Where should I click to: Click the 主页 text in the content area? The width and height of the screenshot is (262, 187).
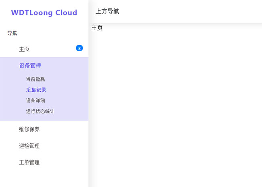97,28
